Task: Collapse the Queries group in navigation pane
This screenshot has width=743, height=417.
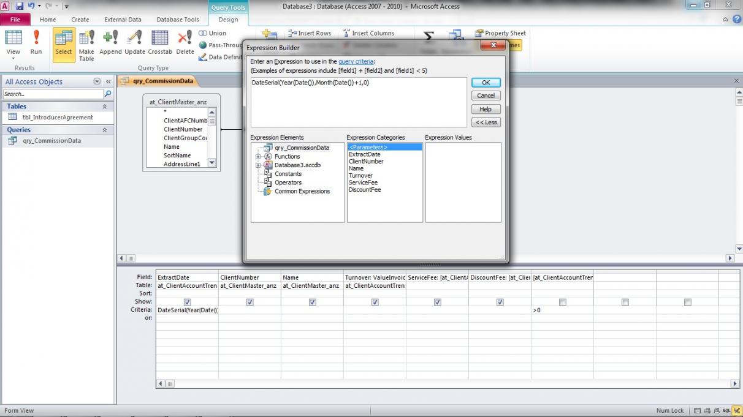Action: click(104, 130)
